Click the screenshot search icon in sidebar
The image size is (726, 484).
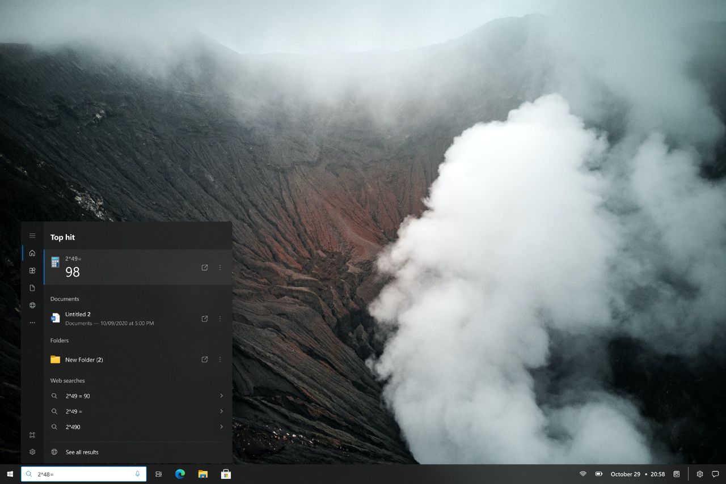pos(32,435)
